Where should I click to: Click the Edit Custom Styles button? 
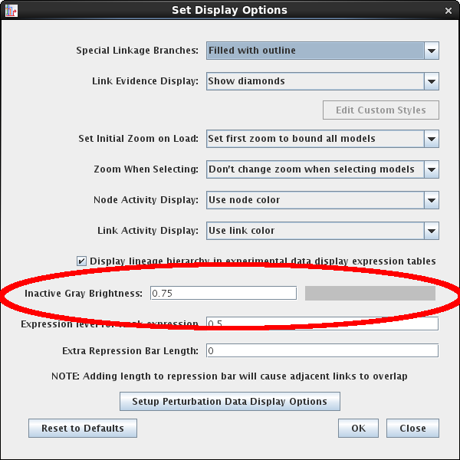click(x=380, y=110)
